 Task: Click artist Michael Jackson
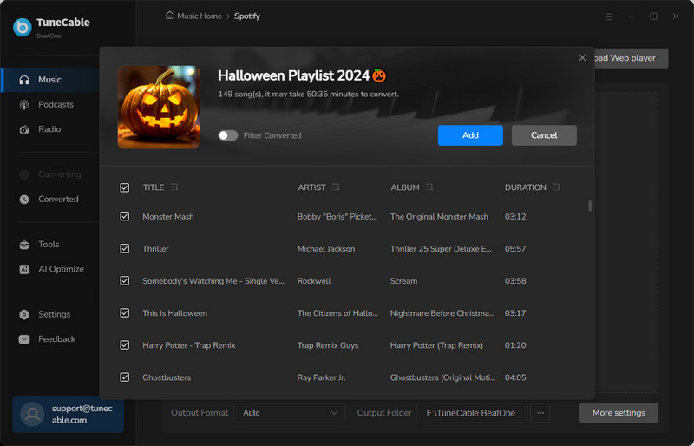tap(326, 249)
